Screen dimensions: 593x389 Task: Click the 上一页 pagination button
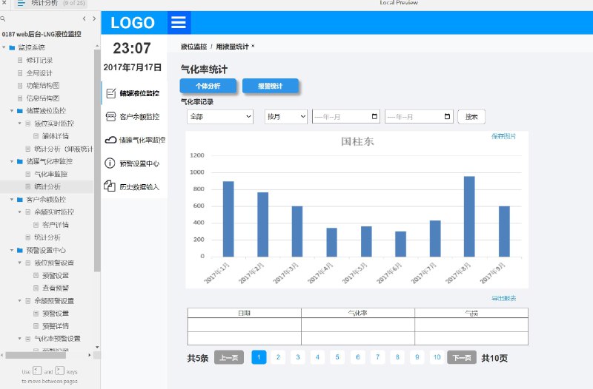click(229, 357)
